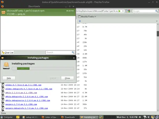
Task: Click the package installer icon in dialog
Action: 6,66
